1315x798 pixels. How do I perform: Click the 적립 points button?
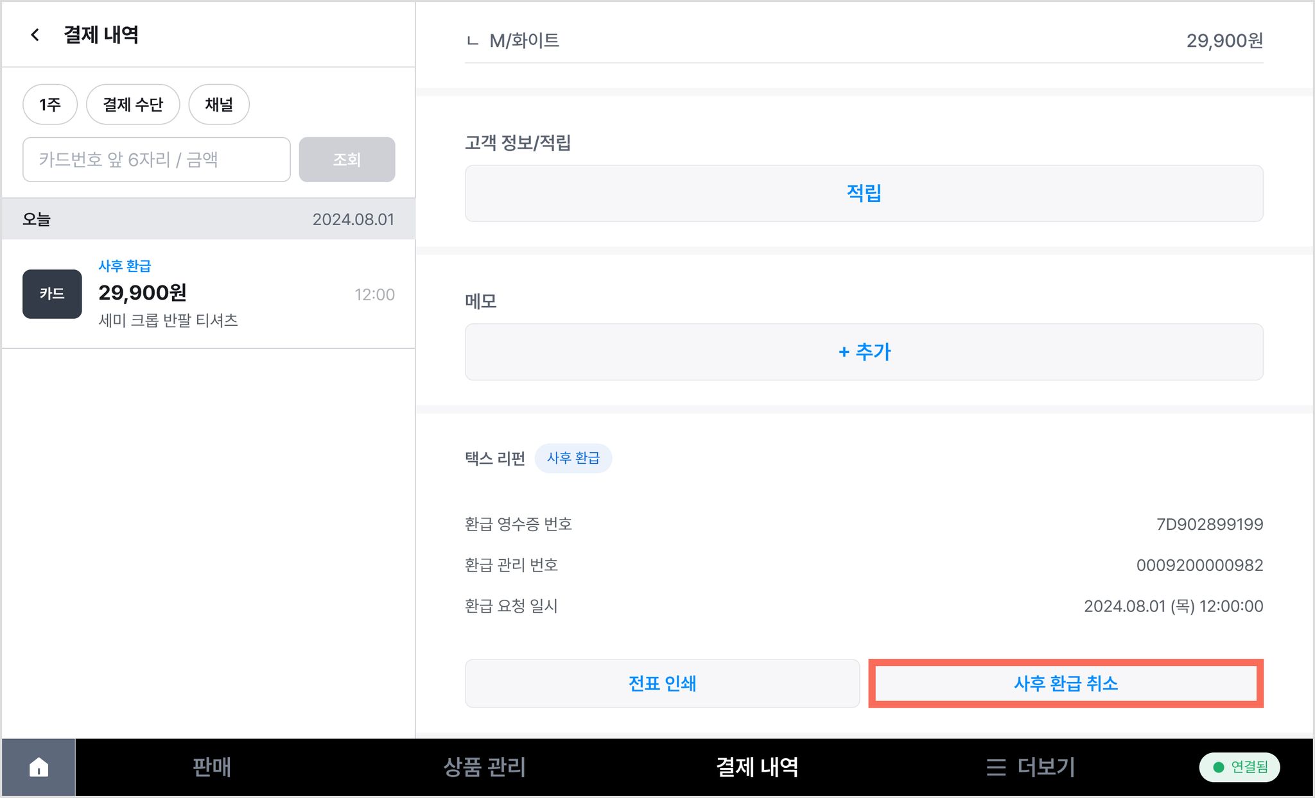(864, 193)
